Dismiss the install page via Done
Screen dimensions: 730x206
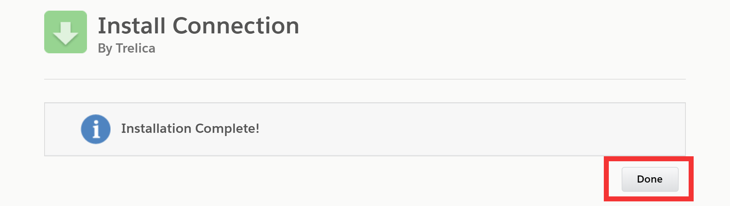tap(650, 179)
